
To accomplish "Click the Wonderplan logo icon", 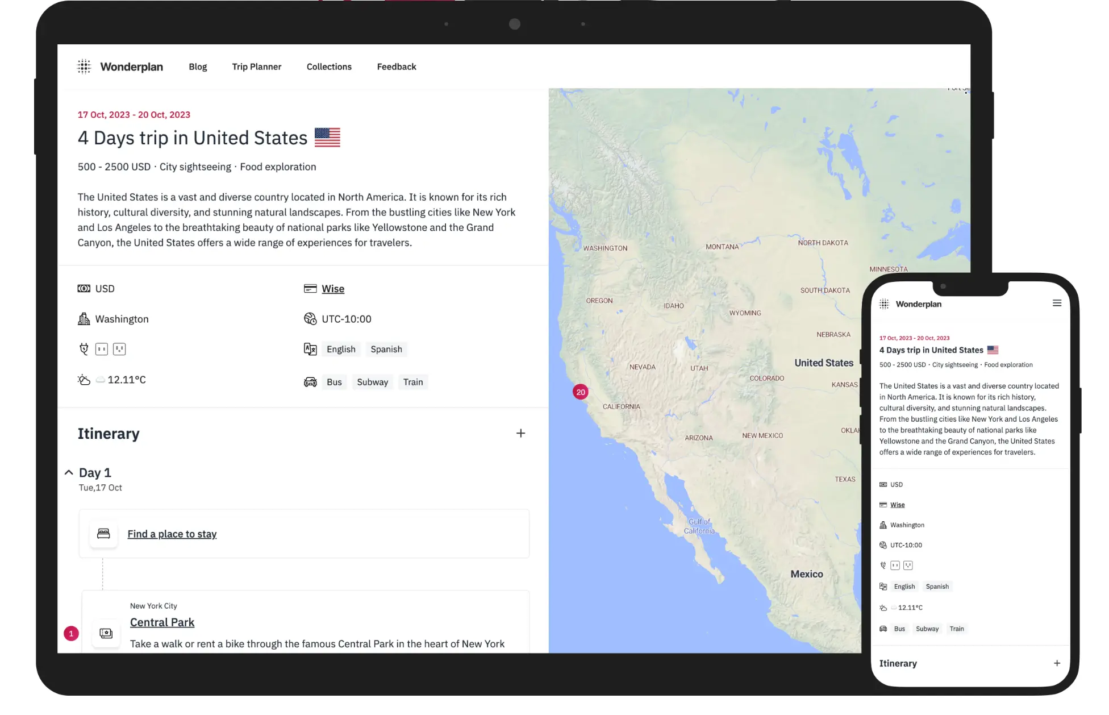I will pyautogui.click(x=84, y=66).
